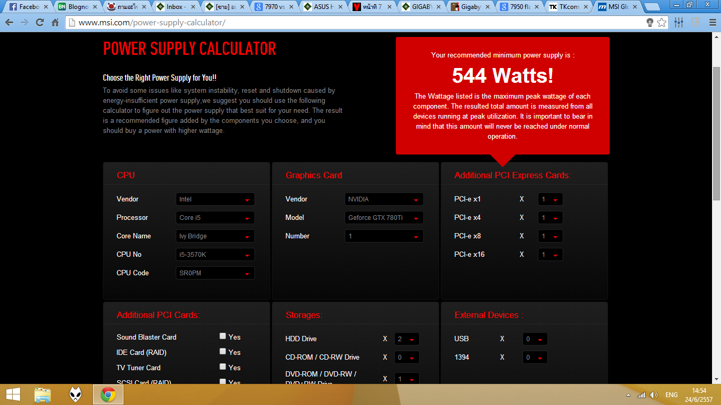Viewport: 721px width, 405px height.
Task: Close the Blognone tab
Action: tap(95, 7)
